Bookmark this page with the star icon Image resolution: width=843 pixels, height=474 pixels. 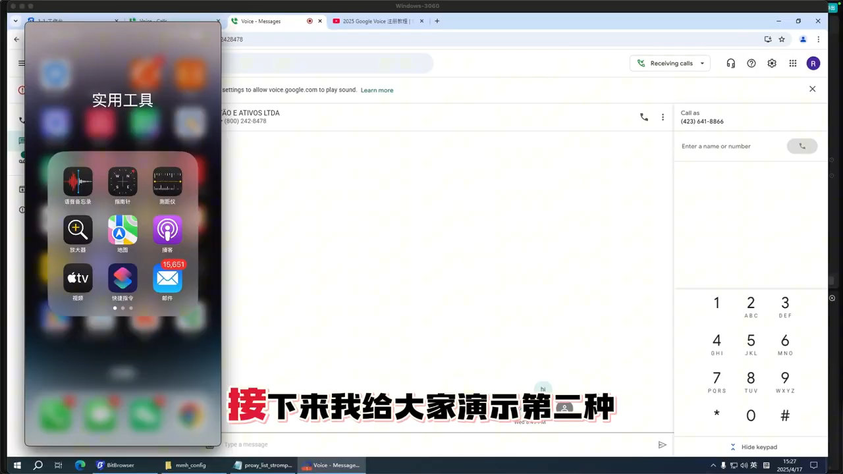(x=782, y=39)
